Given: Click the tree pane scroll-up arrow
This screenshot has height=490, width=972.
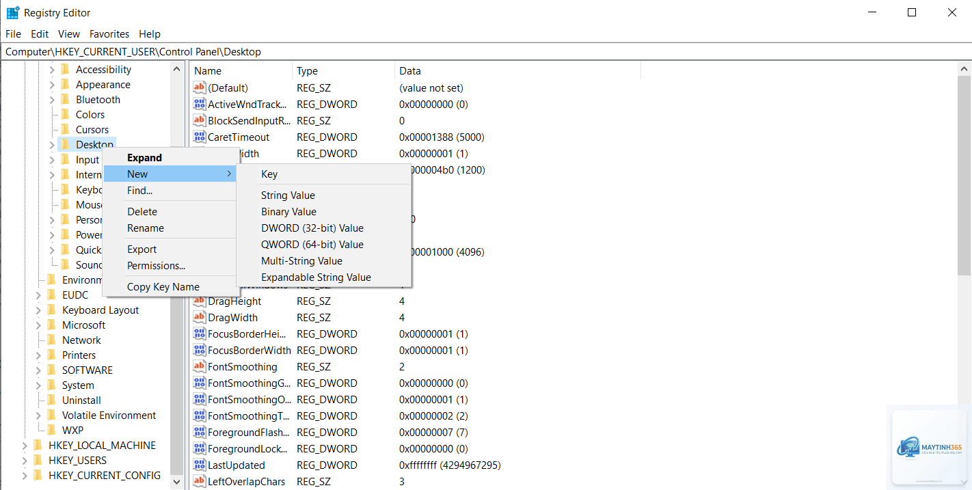Looking at the screenshot, I should click(x=177, y=69).
